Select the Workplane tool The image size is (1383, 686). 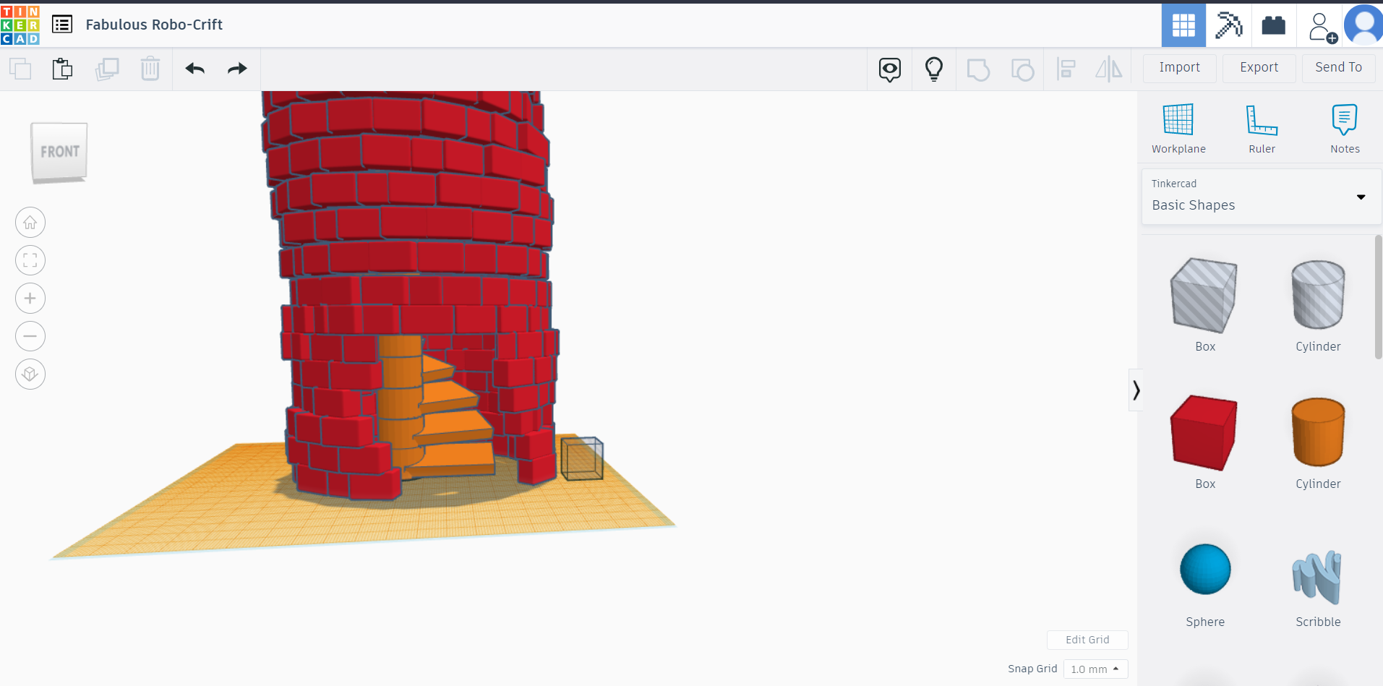point(1178,129)
